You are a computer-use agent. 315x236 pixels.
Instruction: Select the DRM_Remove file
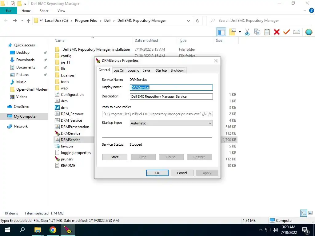[72, 114]
